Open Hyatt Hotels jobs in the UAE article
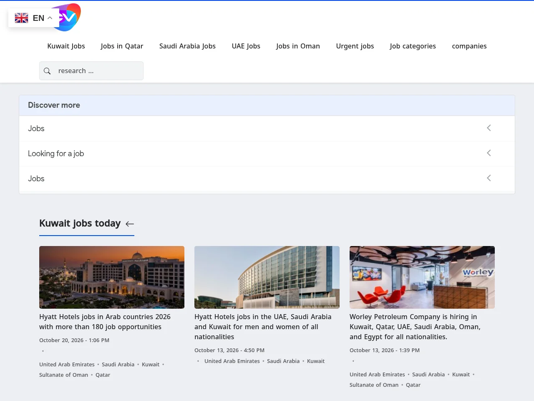The width and height of the screenshot is (534, 401). [x=263, y=327]
